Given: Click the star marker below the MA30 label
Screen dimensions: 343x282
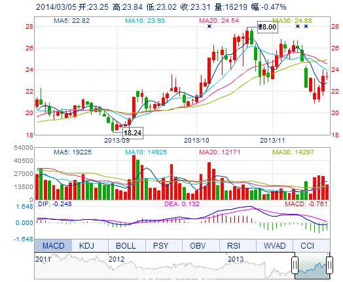Looking at the screenshot, I should (297, 26).
